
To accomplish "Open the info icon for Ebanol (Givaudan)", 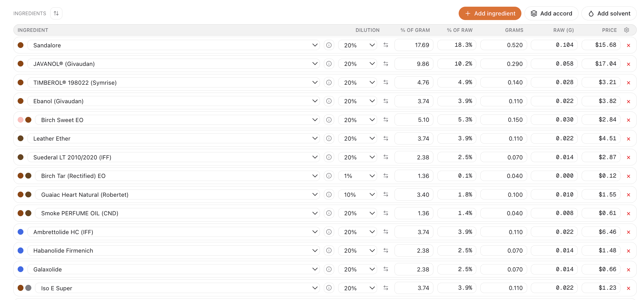I will click(329, 101).
